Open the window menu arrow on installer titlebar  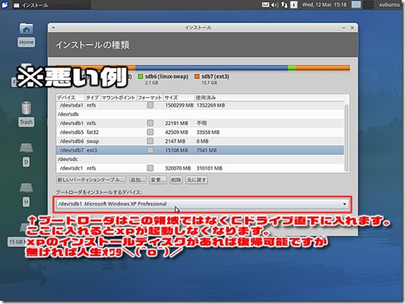pyautogui.click(x=53, y=27)
